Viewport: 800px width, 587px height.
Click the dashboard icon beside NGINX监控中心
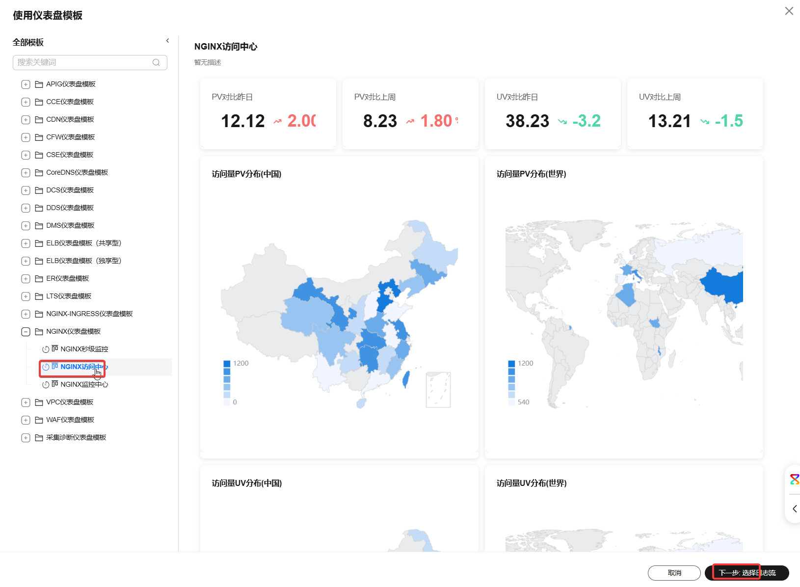click(x=55, y=384)
